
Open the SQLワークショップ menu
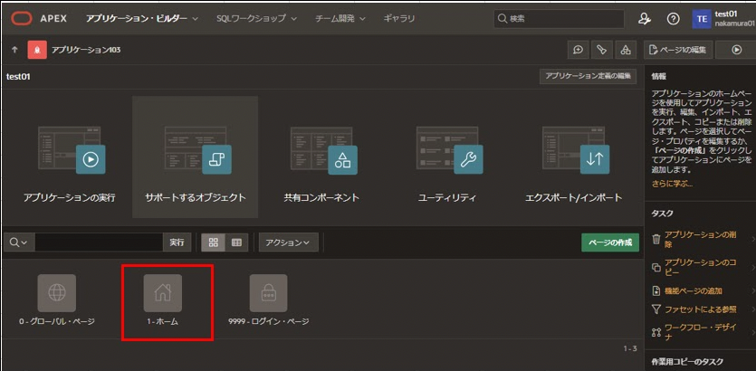coord(256,18)
